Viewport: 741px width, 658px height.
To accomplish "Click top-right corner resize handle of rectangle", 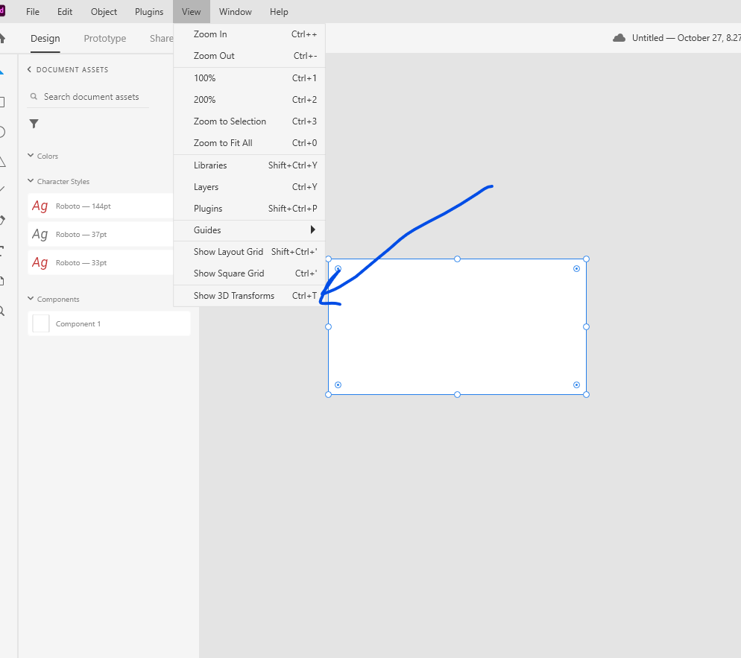I will [586, 259].
